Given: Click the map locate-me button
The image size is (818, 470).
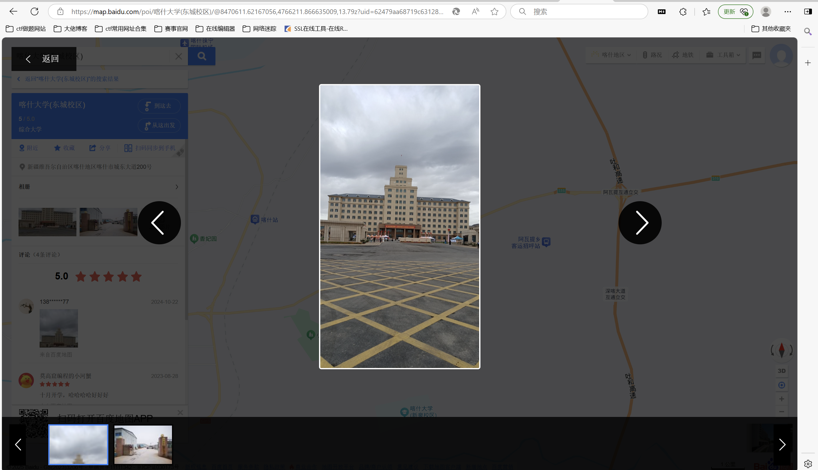Looking at the screenshot, I should [782, 385].
